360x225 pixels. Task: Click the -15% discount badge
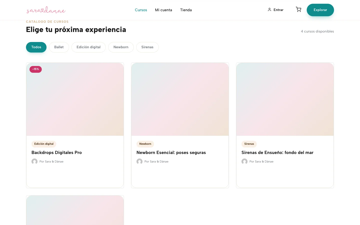[x=35, y=69]
